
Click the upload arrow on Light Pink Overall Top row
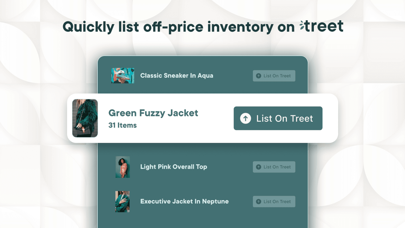[x=258, y=167]
